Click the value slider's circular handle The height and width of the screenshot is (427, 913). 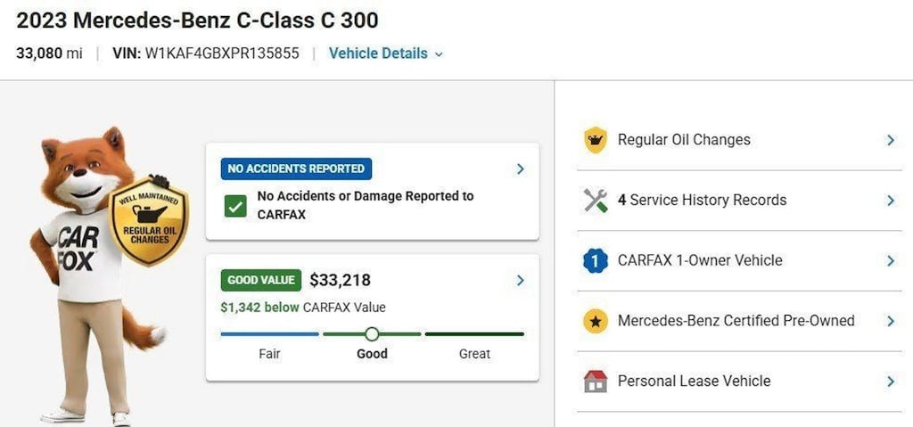[372, 333]
